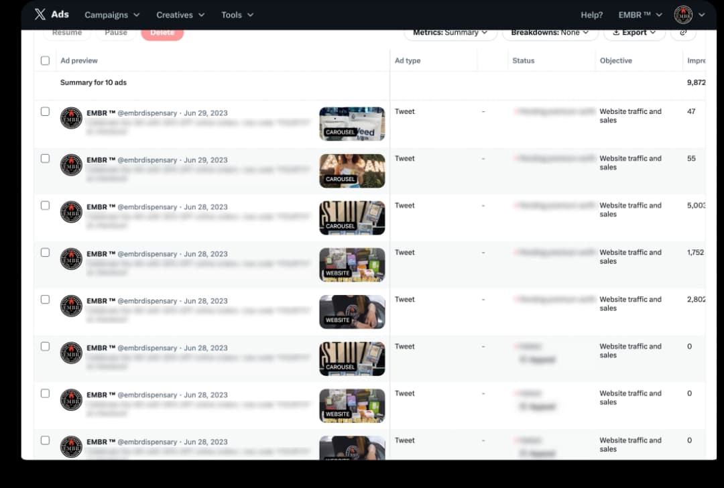Check the ad with 55 impressions

pos(46,159)
